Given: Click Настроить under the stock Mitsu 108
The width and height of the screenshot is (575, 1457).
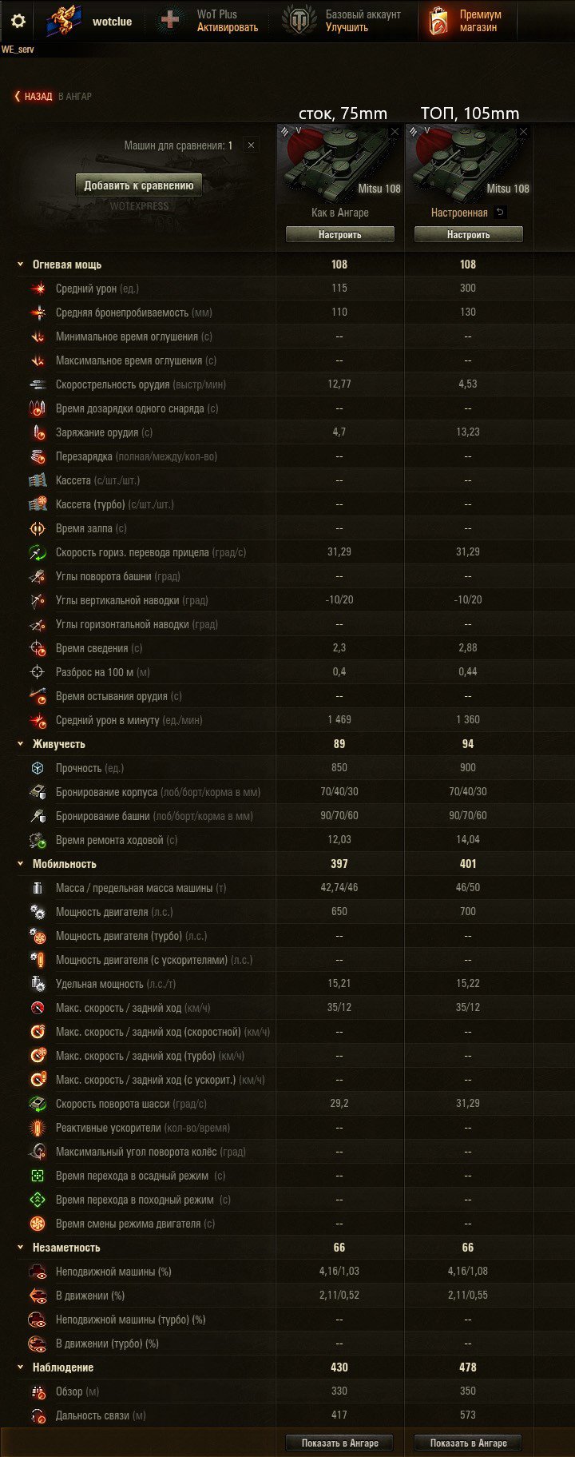Looking at the screenshot, I should 340,235.
